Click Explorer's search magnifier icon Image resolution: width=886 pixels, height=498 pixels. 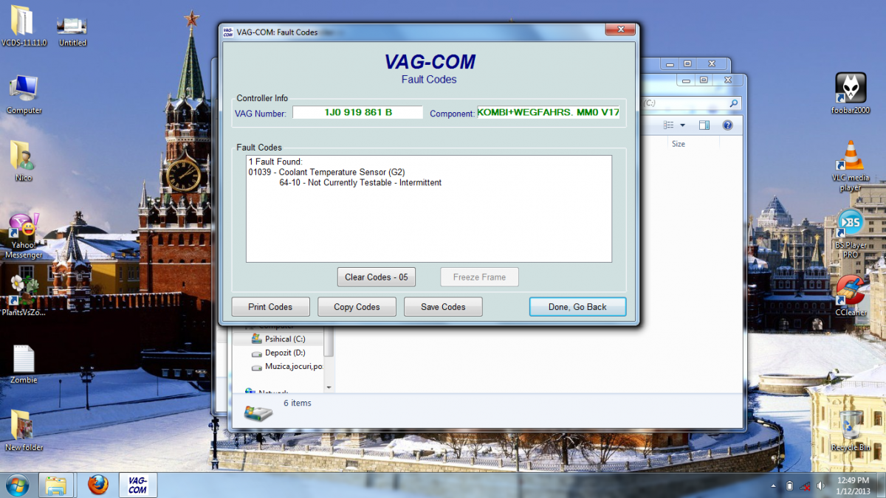pyautogui.click(x=734, y=103)
